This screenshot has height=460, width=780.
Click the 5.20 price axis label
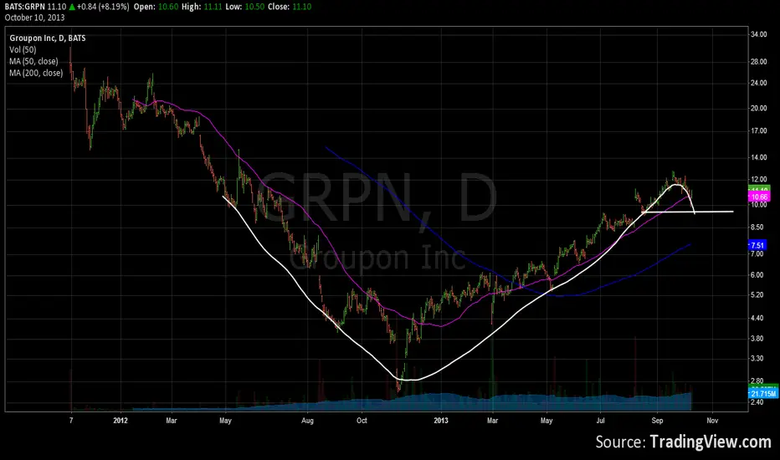(x=757, y=295)
